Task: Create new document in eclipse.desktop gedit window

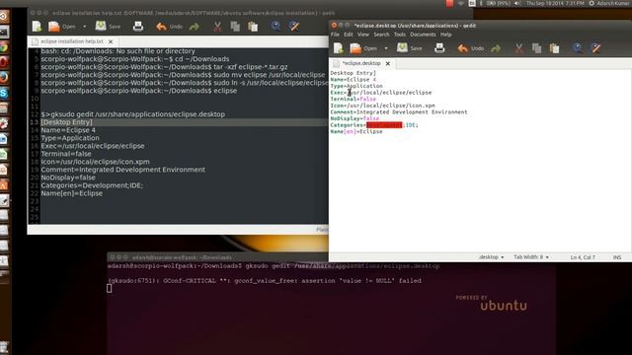Action: (x=339, y=48)
